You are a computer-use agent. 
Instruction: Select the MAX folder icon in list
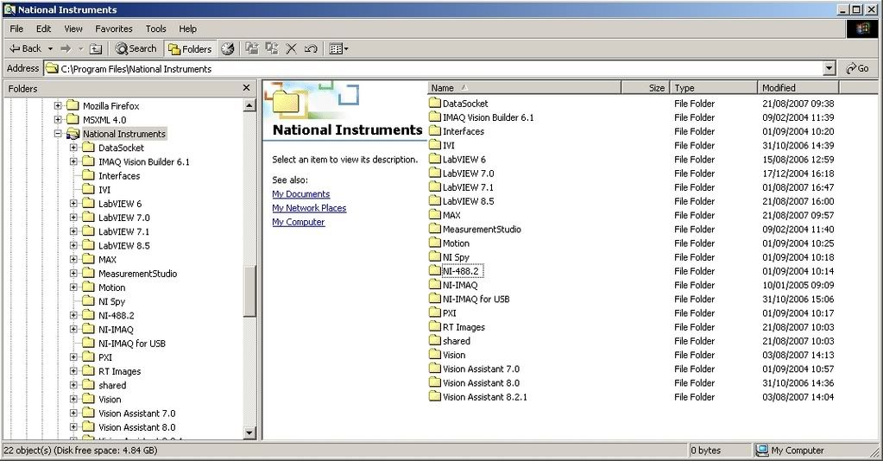(x=434, y=215)
